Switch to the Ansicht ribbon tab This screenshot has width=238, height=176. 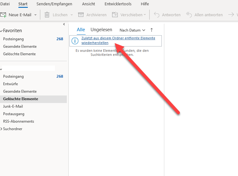click(x=89, y=4)
